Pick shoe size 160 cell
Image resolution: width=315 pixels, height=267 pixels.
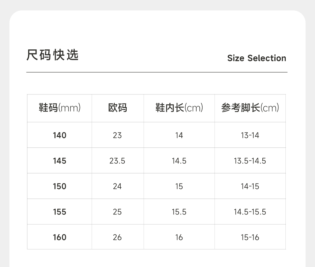(60, 237)
